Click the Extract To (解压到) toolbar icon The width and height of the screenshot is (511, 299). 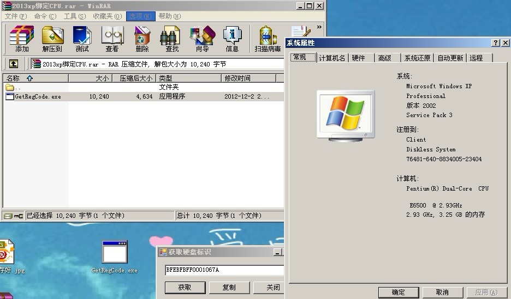pos(52,39)
